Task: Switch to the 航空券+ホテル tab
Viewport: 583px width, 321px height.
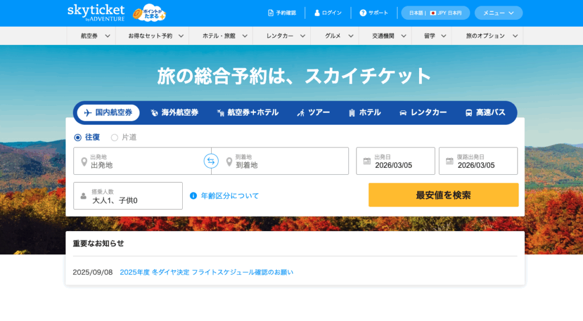Action: click(248, 113)
